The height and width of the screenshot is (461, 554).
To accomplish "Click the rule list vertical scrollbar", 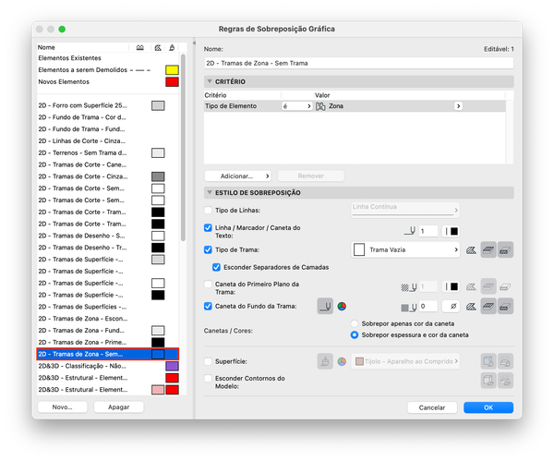I will (183, 148).
